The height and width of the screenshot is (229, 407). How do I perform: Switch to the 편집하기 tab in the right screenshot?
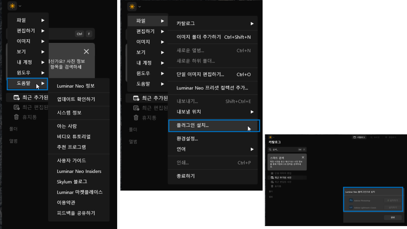(391, 137)
